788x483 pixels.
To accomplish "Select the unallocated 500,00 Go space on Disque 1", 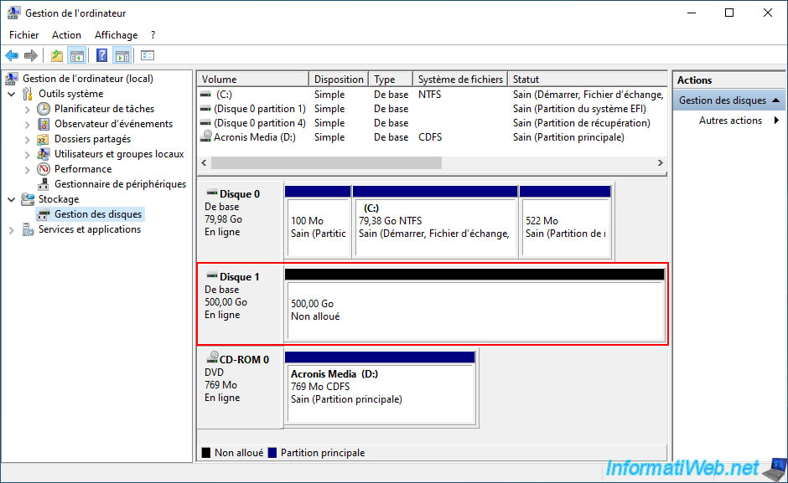I will [474, 311].
